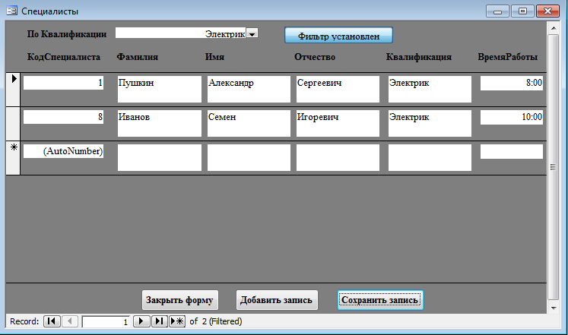The height and width of the screenshot is (335, 568).
Task: Click Электрик qualification field in Иванов row
Action: [x=430, y=123]
